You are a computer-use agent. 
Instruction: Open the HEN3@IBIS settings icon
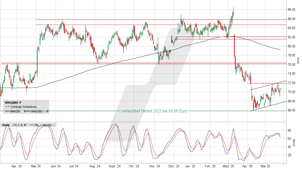(20, 103)
